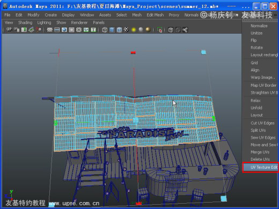
Task: Click the X-Ray cube icon
Action: pyautogui.click(x=171, y=29)
